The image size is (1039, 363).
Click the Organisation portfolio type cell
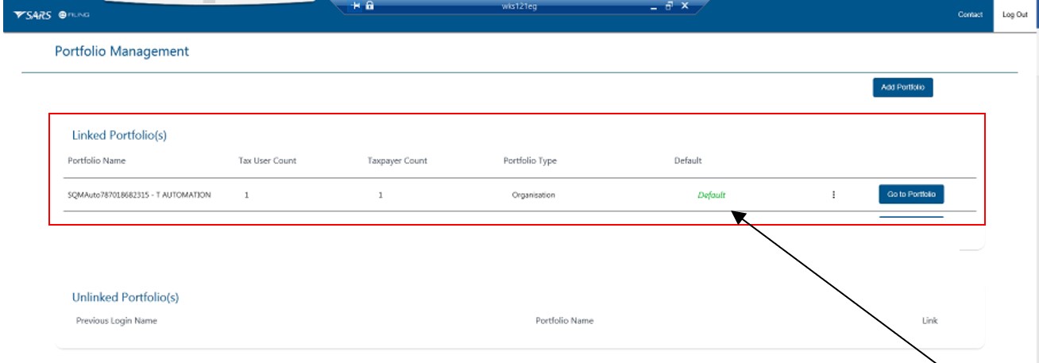533,195
